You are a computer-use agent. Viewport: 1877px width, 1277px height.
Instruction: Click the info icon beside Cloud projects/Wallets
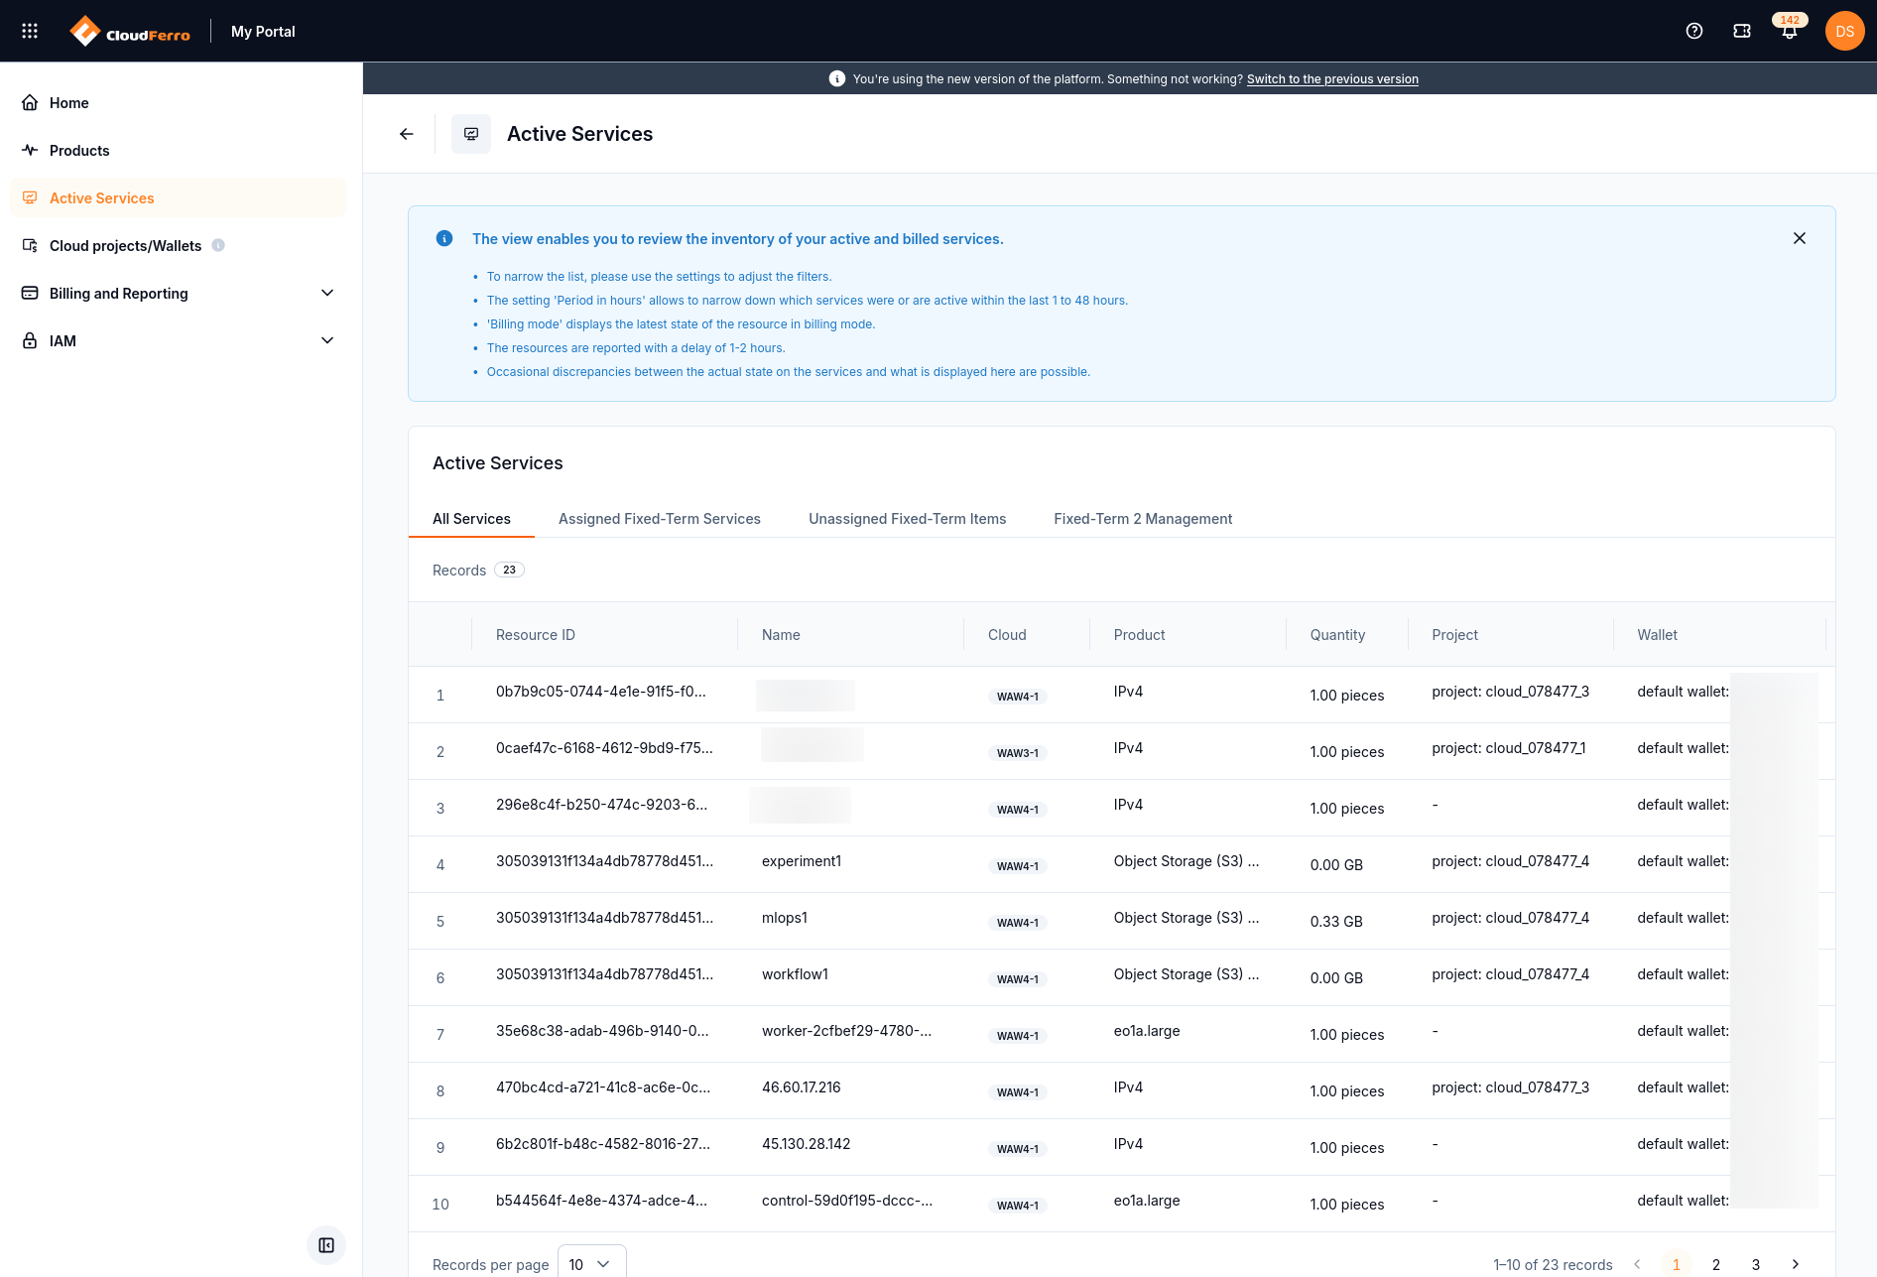click(218, 245)
